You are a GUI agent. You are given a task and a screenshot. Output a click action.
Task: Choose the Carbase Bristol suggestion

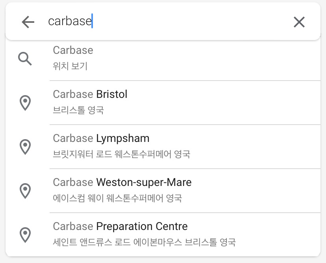pos(163,103)
